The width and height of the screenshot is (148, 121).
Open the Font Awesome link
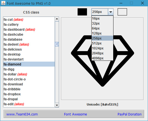coord(75,114)
